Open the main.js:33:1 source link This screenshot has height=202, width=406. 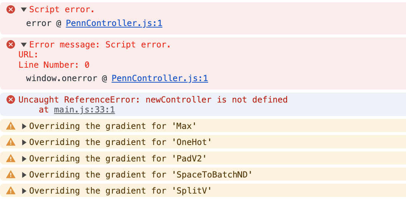coord(84,110)
